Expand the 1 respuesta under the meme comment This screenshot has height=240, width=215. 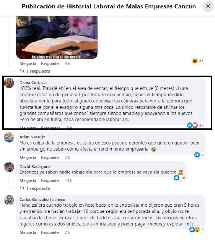click(35, 71)
